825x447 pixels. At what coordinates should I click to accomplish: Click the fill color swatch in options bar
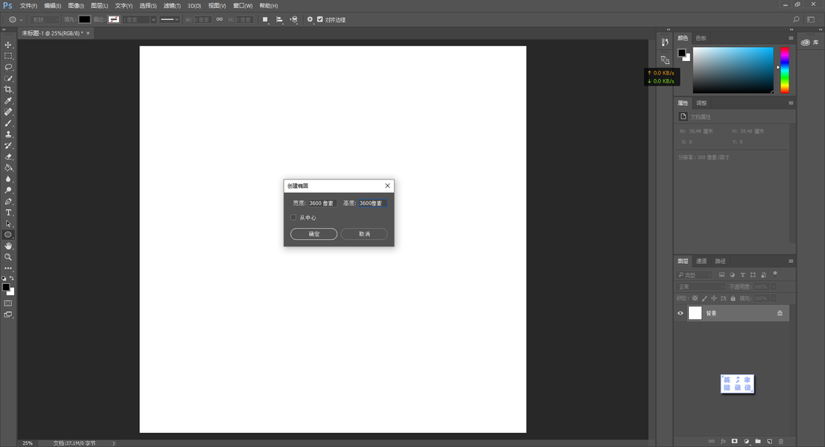84,19
